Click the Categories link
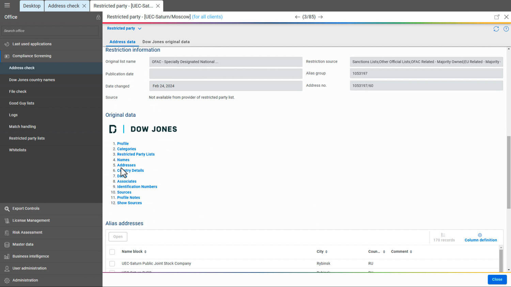This screenshot has width=511, height=287. (126, 149)
